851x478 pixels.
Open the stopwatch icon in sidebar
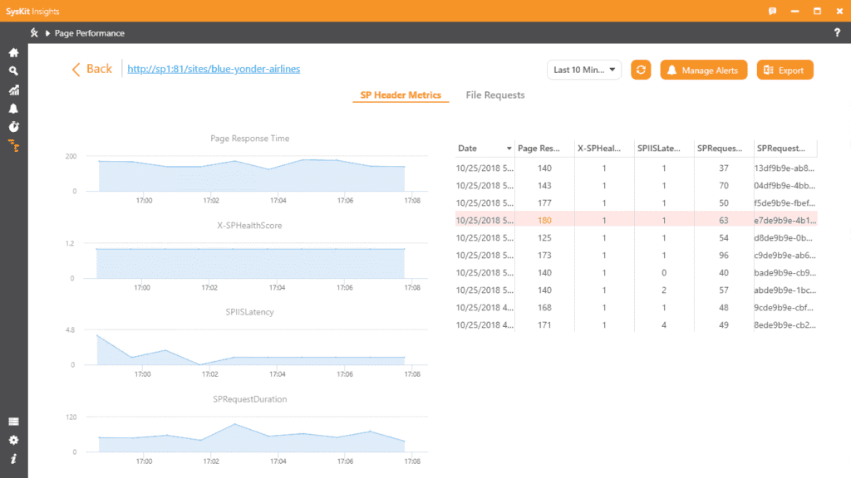(13, 127)
